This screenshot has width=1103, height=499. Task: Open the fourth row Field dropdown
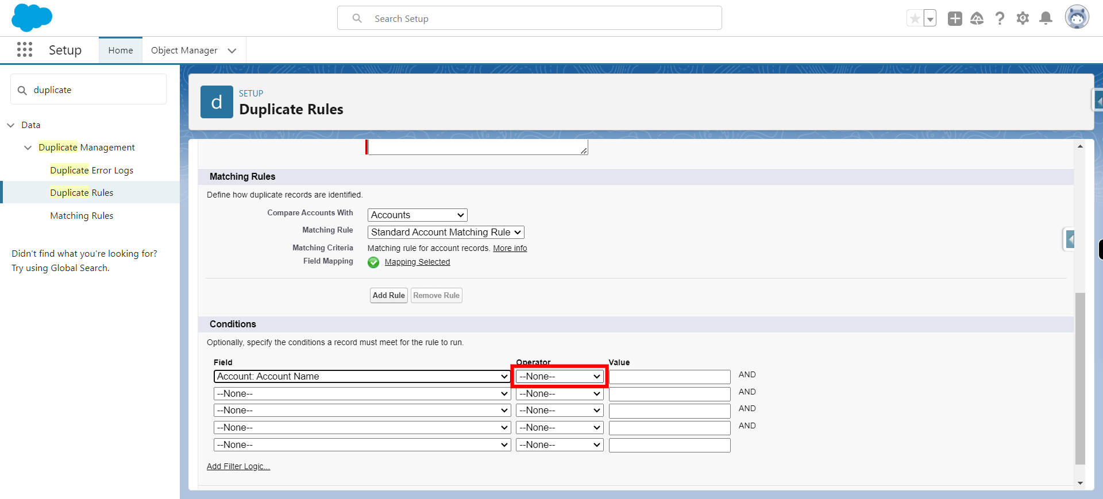click(x=362, y=428)
